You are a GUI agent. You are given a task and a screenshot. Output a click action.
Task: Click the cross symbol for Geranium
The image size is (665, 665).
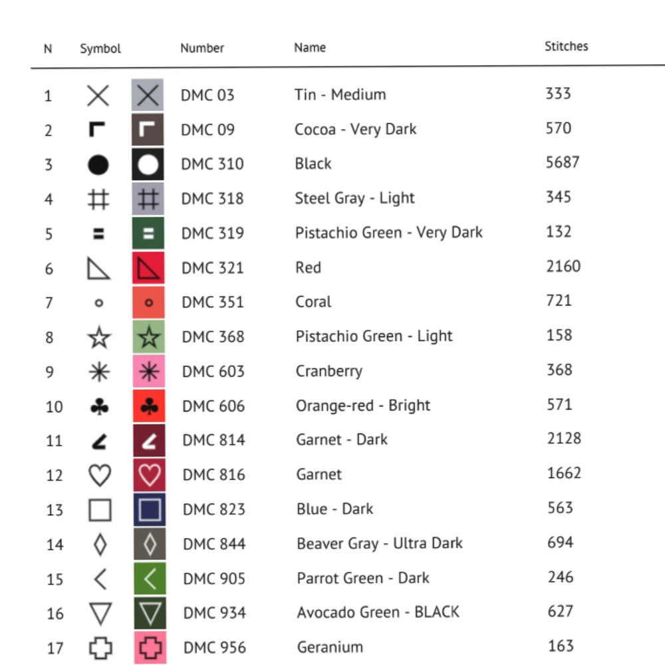[x=100, y=648]
